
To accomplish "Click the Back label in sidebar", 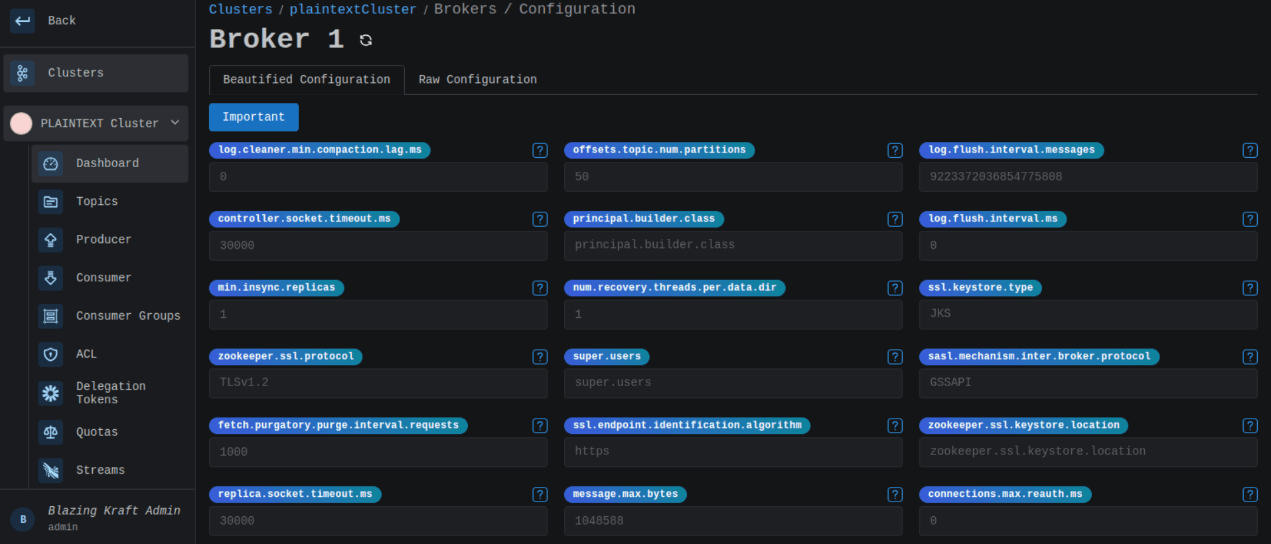I will (62, 21).
